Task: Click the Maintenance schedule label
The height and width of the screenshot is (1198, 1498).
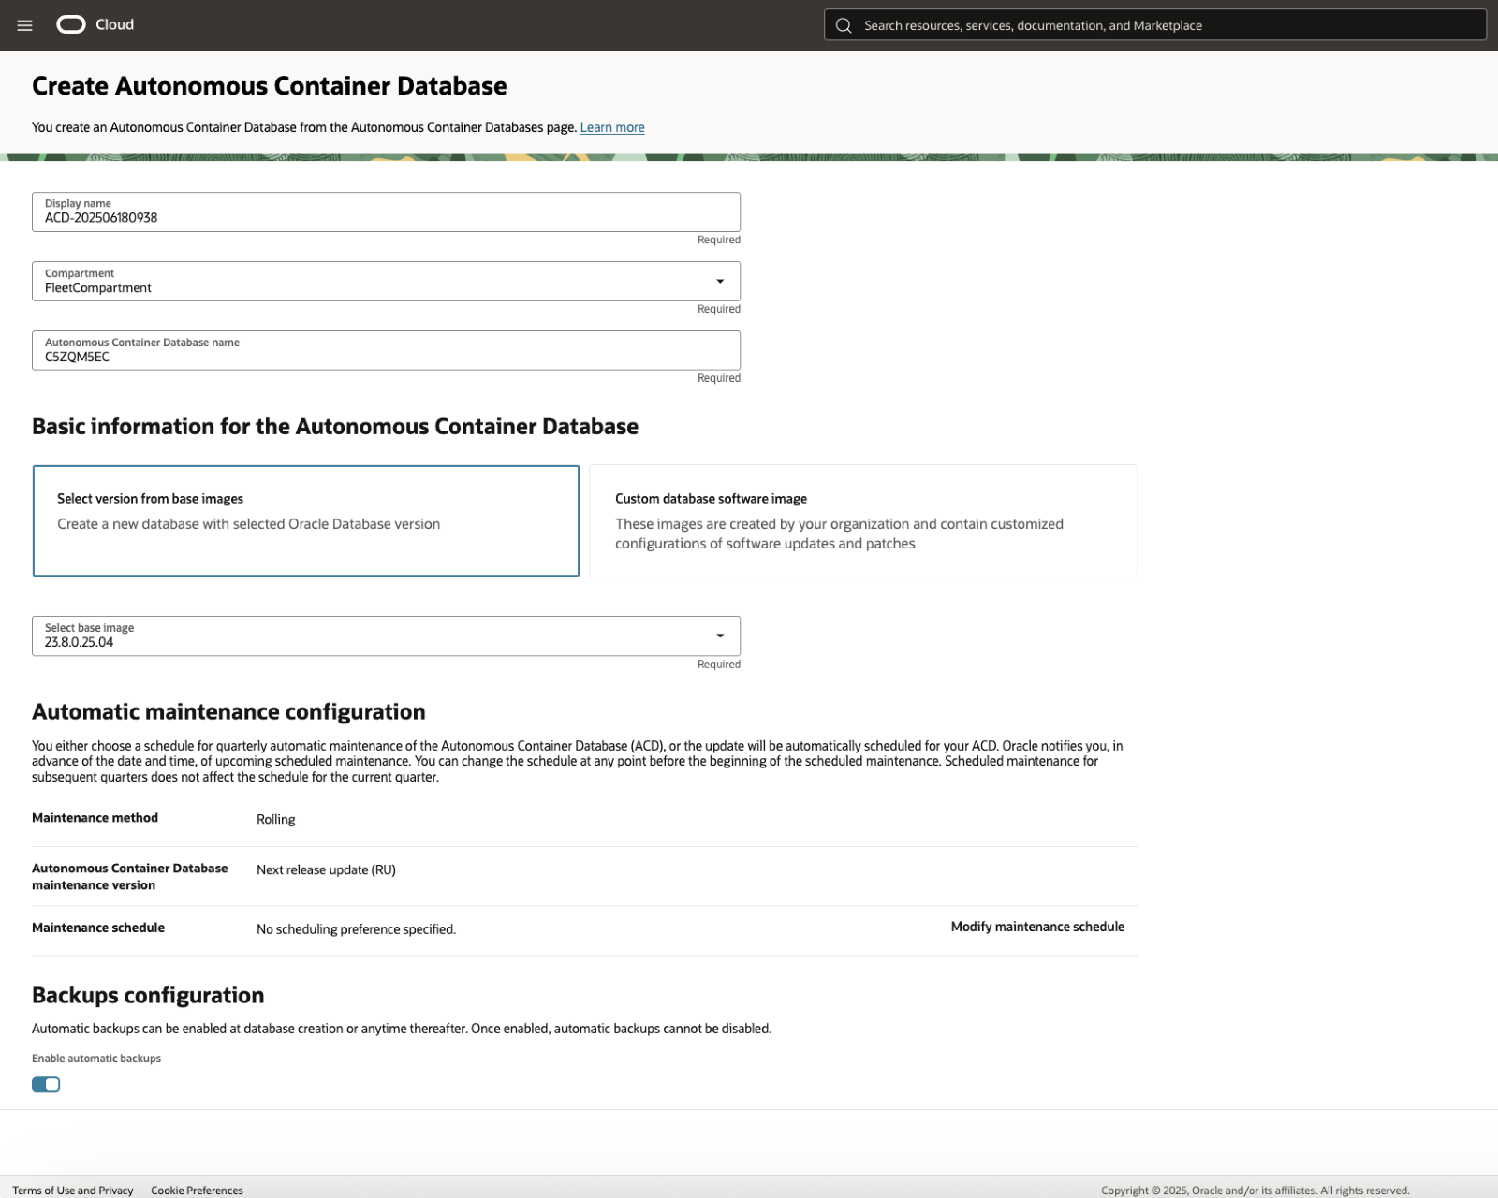Action: pos(98,928)
